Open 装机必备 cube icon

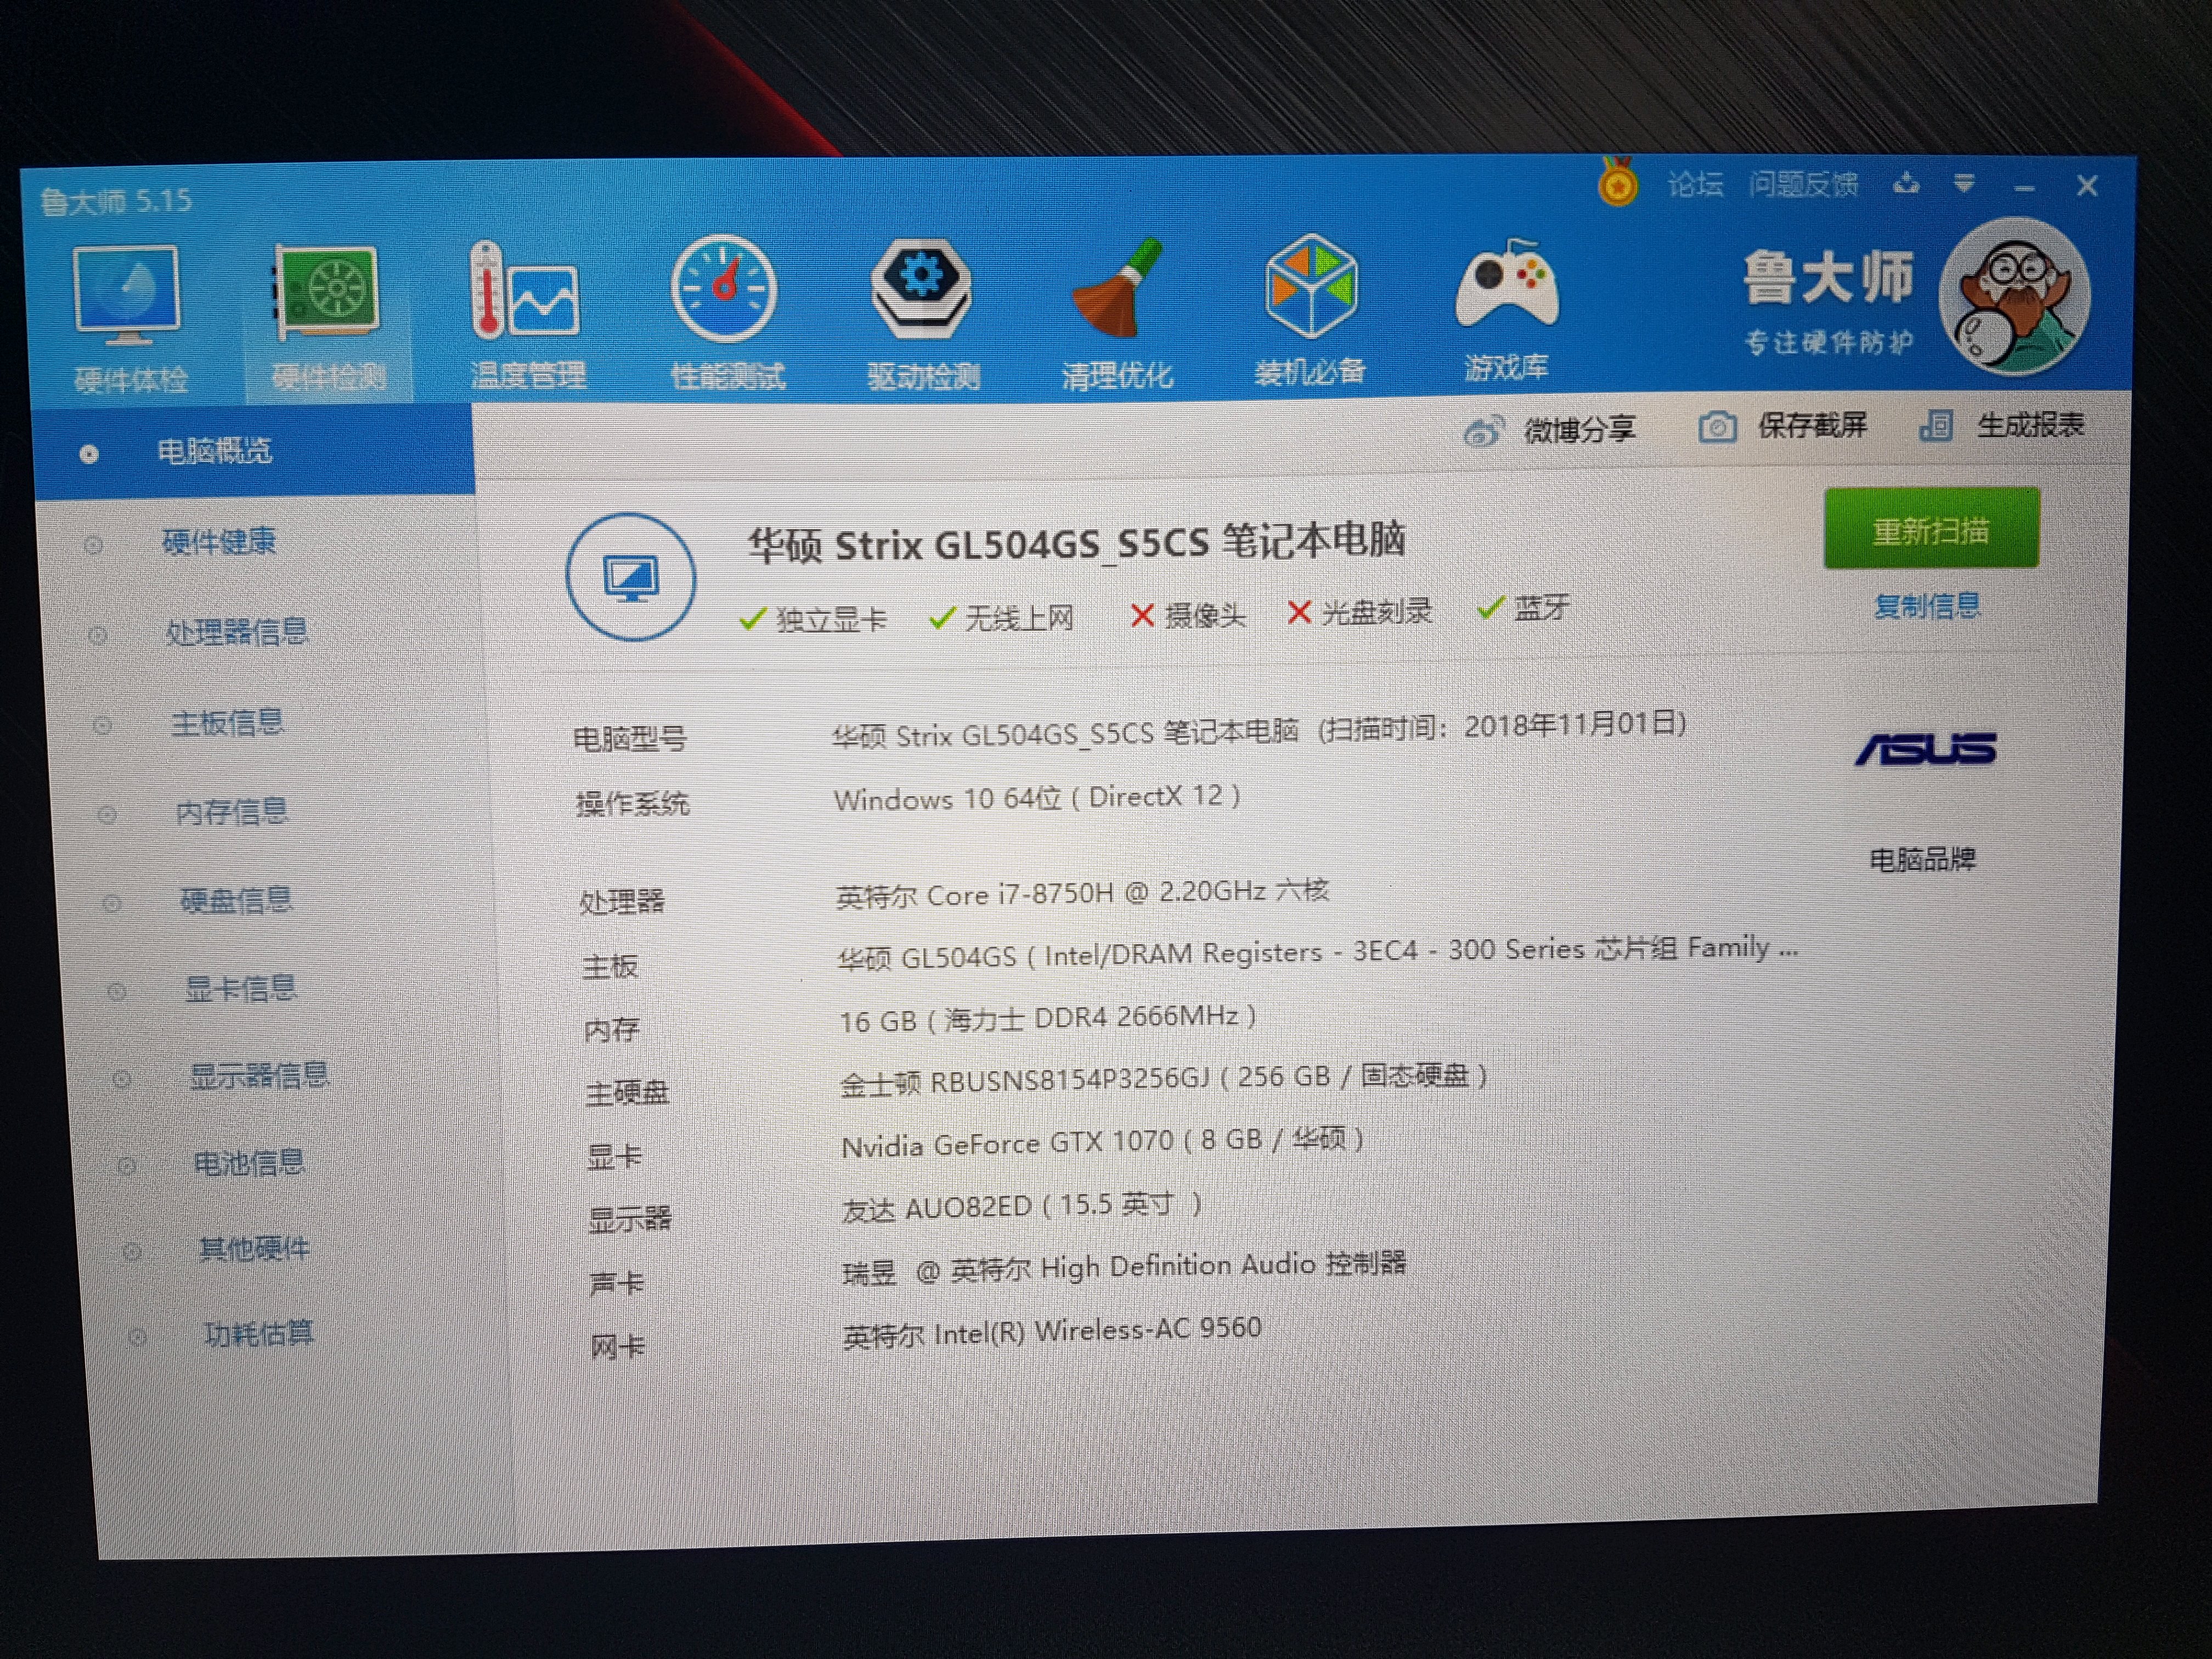pyautogui.click(x=1310, y=311)
